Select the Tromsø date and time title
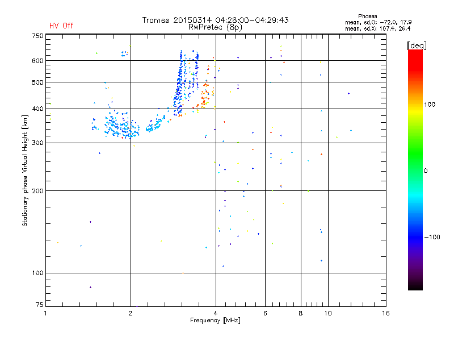The width and height of the screenshot is (454, 341). [215, 20]
